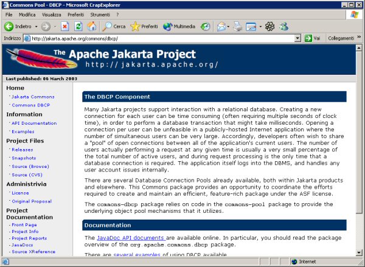Open the Preferiti menu
This screenshot has height=267, width=365.
pos(75,15)
